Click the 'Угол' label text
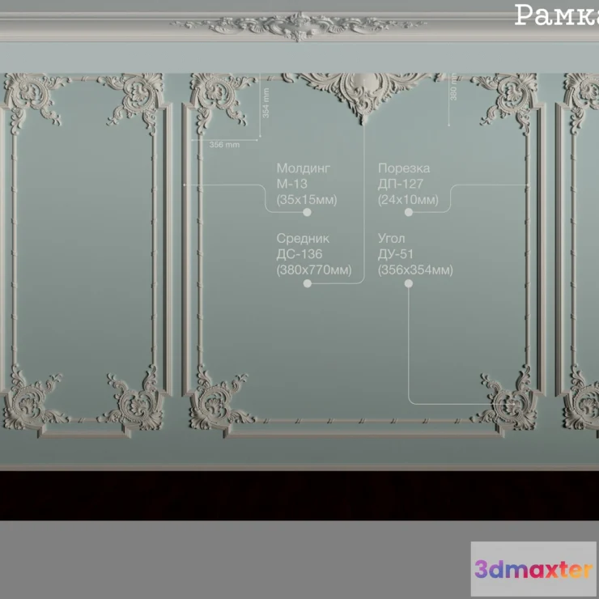This screenshot has width=599, height=599. (x=391, y=238)
